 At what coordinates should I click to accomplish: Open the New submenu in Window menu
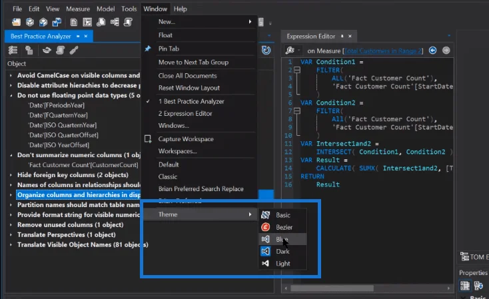[200, 21]
